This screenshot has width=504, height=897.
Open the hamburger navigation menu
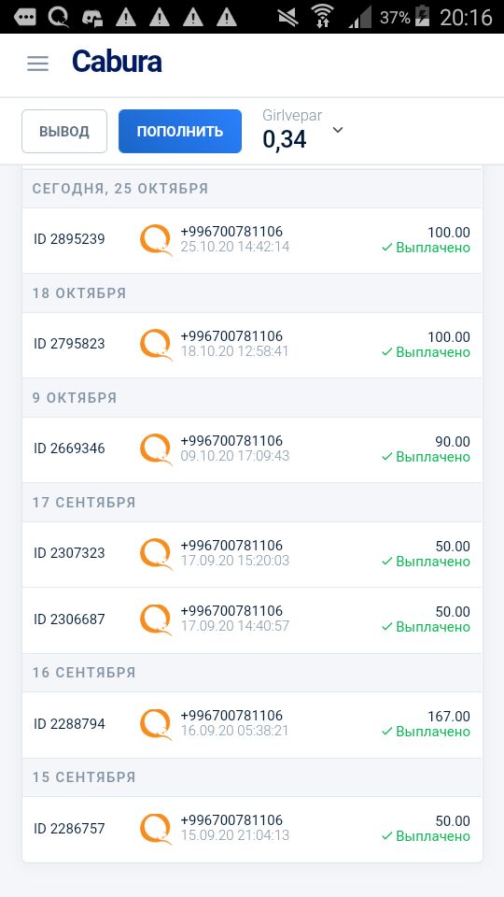point(37,63)
